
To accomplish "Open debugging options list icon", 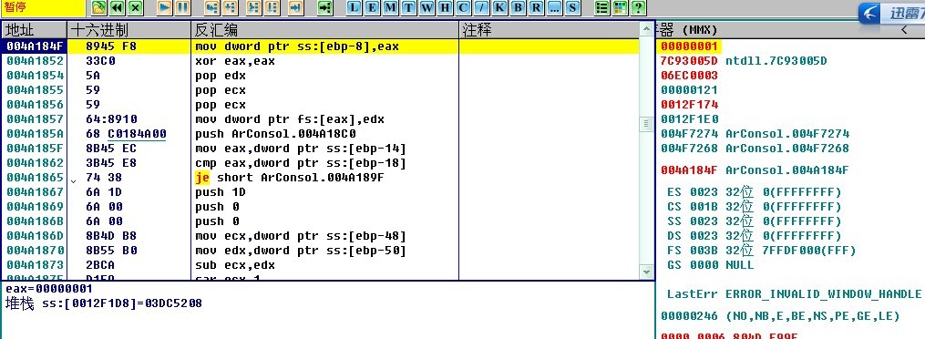I will tap(601, 7).
